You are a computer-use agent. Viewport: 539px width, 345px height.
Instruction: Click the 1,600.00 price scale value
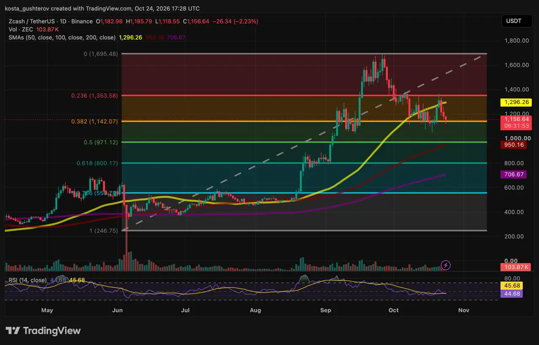tap(517, 65)
